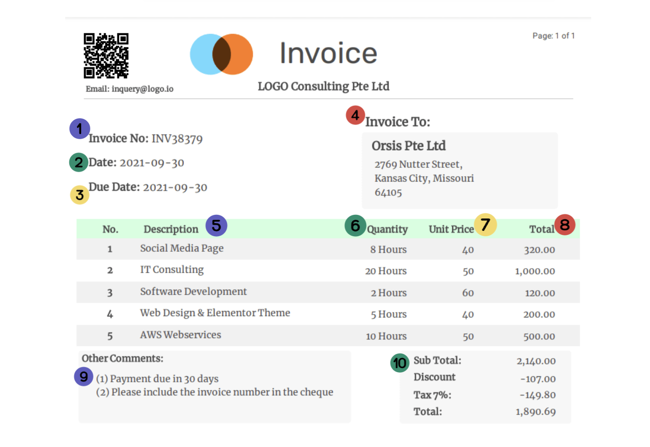
Task: Click the email inquery@logo.io text
Action: [129, 89]
